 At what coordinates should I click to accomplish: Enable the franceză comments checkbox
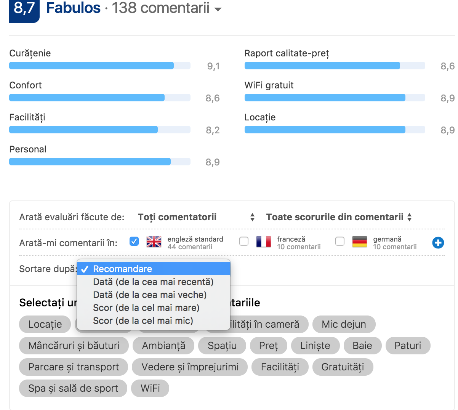(x=244, y=241)
